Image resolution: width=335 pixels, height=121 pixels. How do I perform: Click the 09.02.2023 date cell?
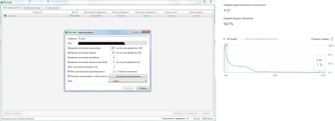pos(75,16)
